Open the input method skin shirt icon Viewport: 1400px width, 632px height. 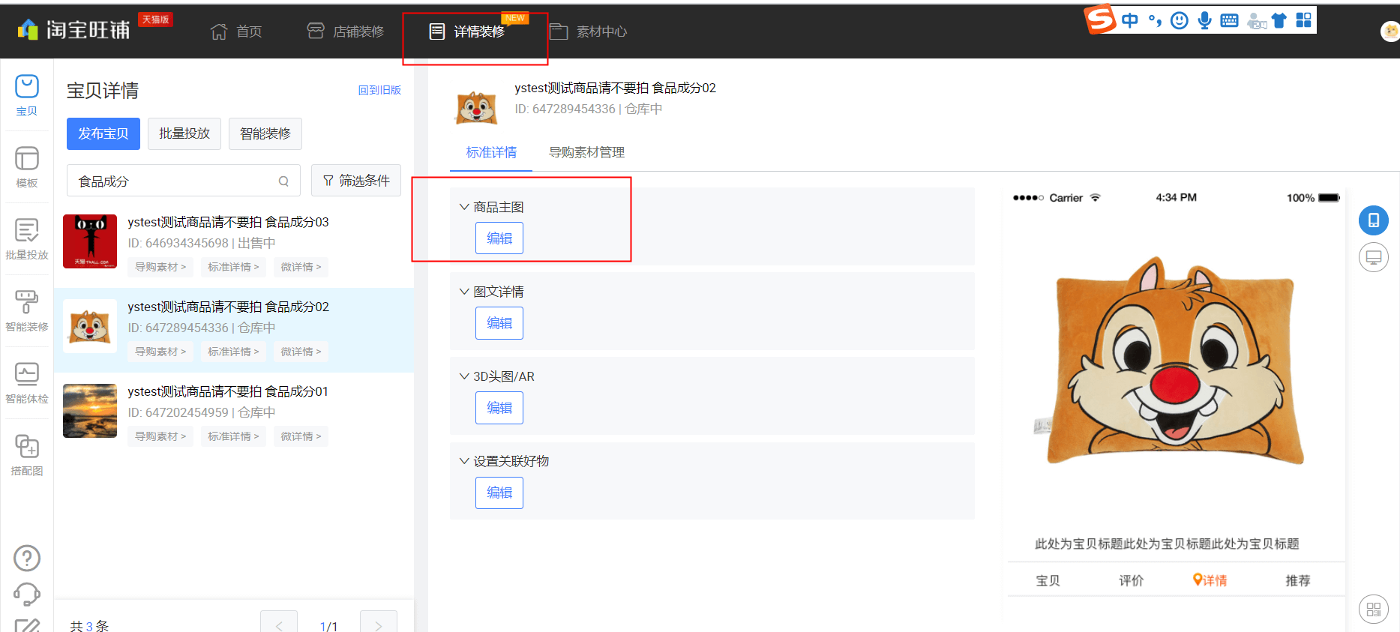[1279, 20]
